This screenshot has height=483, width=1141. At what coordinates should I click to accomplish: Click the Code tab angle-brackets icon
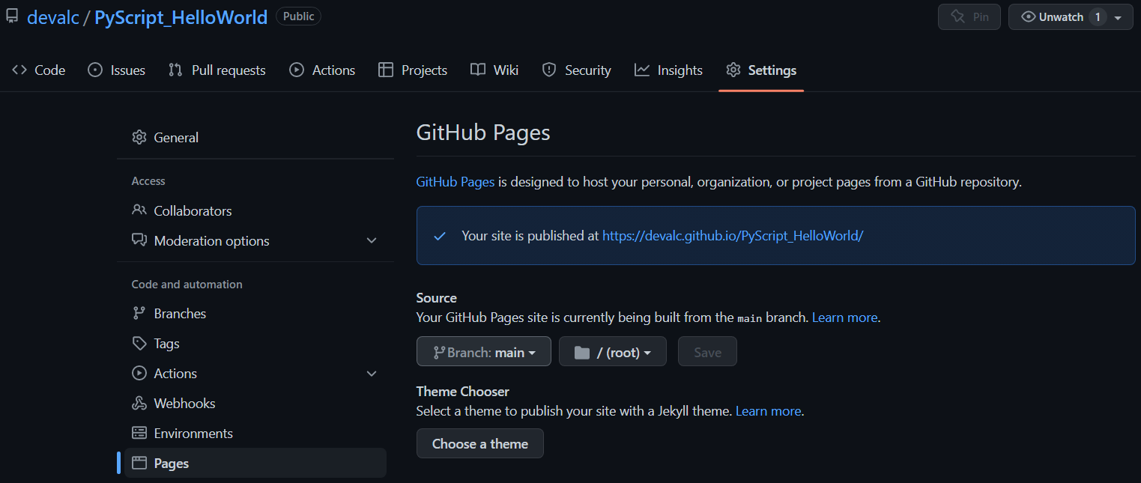(x=19, y=70)
